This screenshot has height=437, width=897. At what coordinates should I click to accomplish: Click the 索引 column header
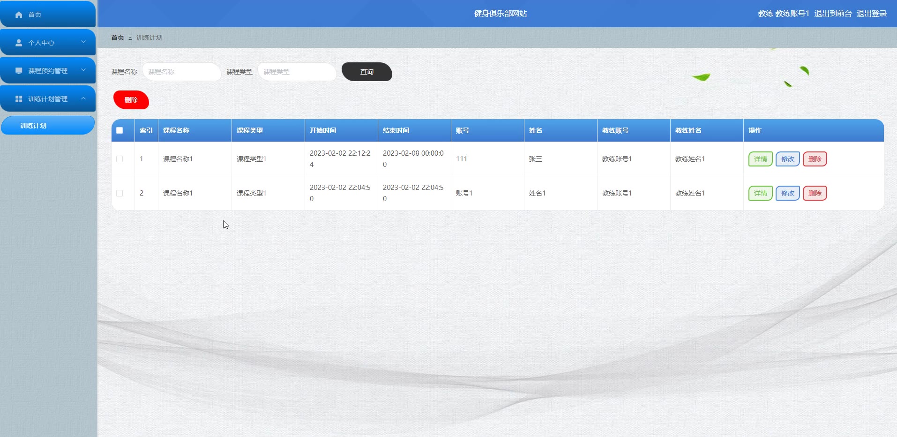(x=146, y=130)
